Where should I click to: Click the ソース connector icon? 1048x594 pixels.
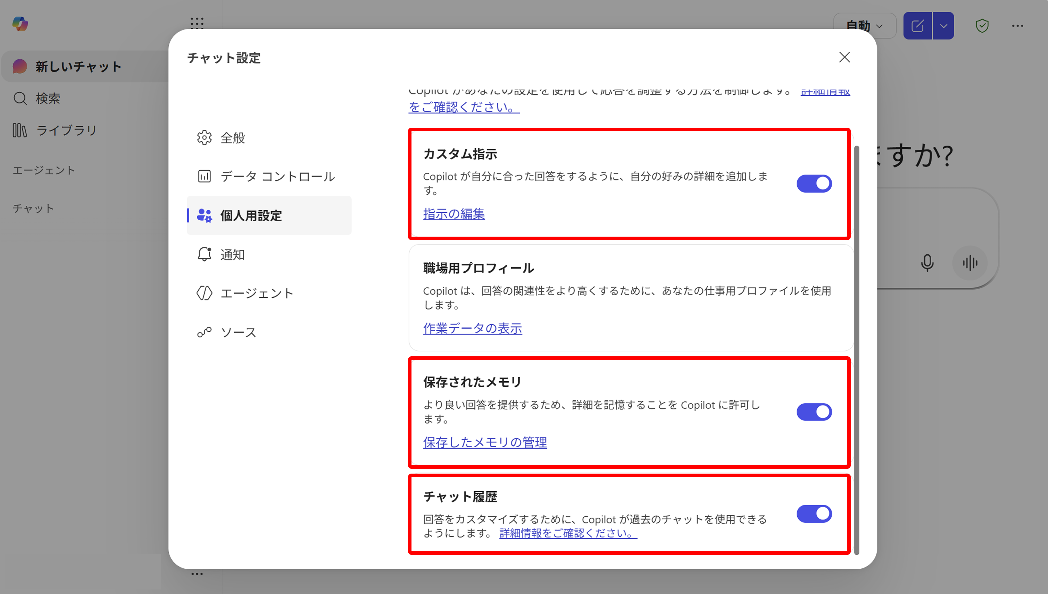click(204, 332)
